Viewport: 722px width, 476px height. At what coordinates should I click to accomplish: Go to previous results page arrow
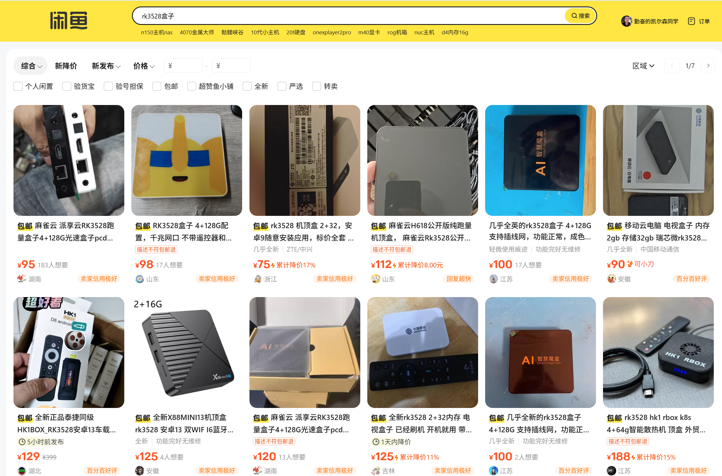coord(672,66)
